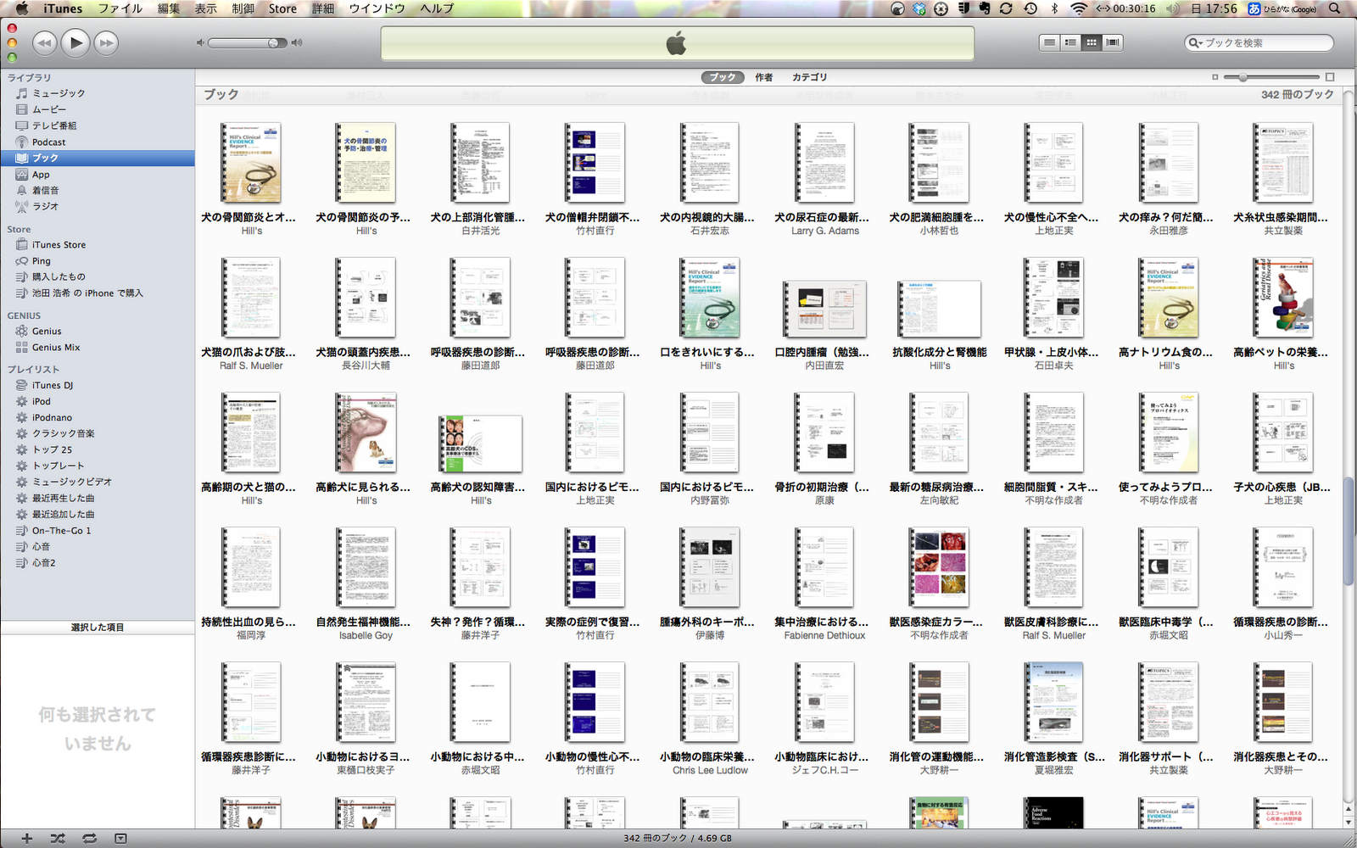The image size is (1357, 848).
Task: Open the 最近再生した曲 playlist
Action: pos(63,499)
